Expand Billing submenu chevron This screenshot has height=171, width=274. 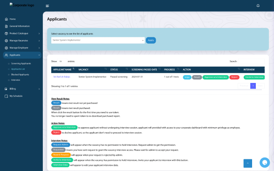(39, 89)
